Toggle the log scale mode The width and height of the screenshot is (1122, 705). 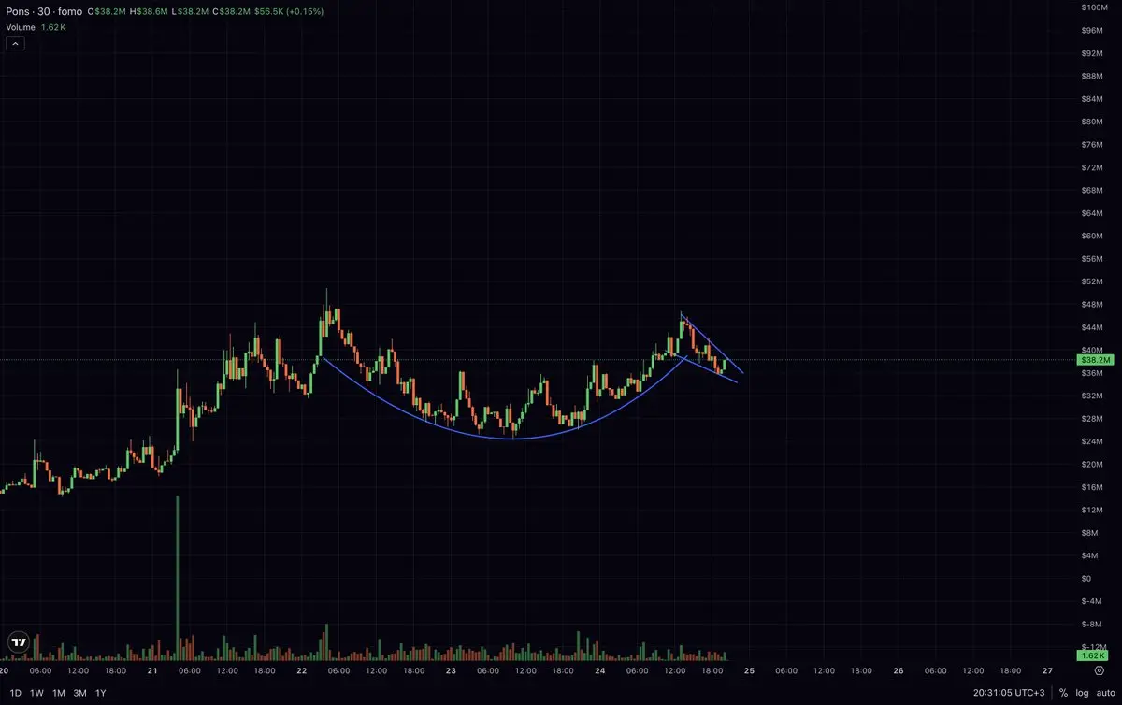coord(1081,693)
